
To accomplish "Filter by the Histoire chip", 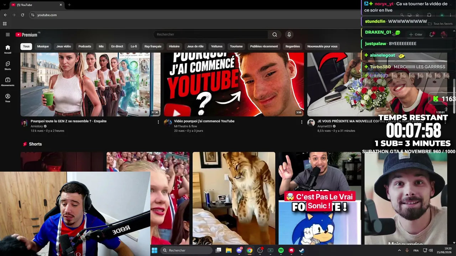I will coord(174,46).
